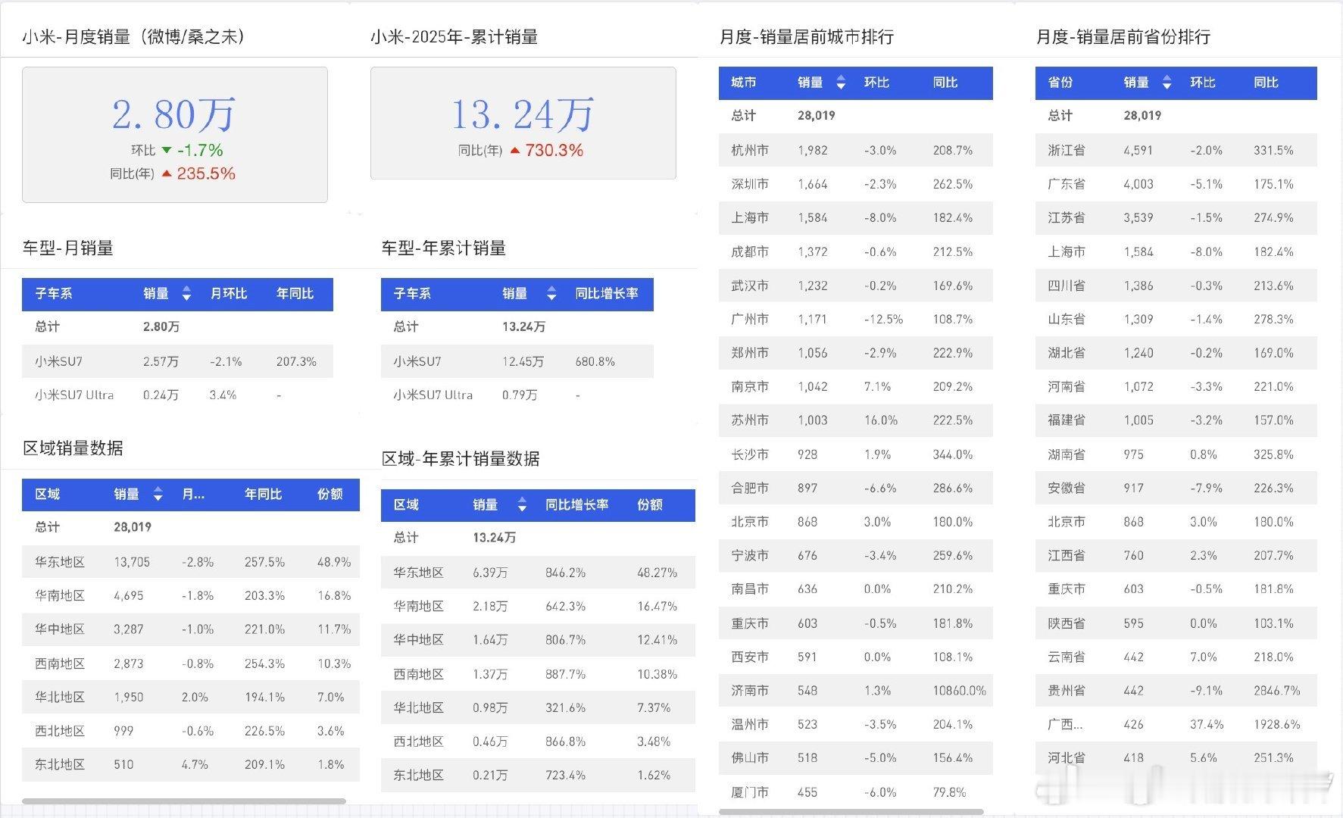This screenshot has height=818, width=1343.
Task: Select 山东省 row in province ranking
Action: [1176, 319]
